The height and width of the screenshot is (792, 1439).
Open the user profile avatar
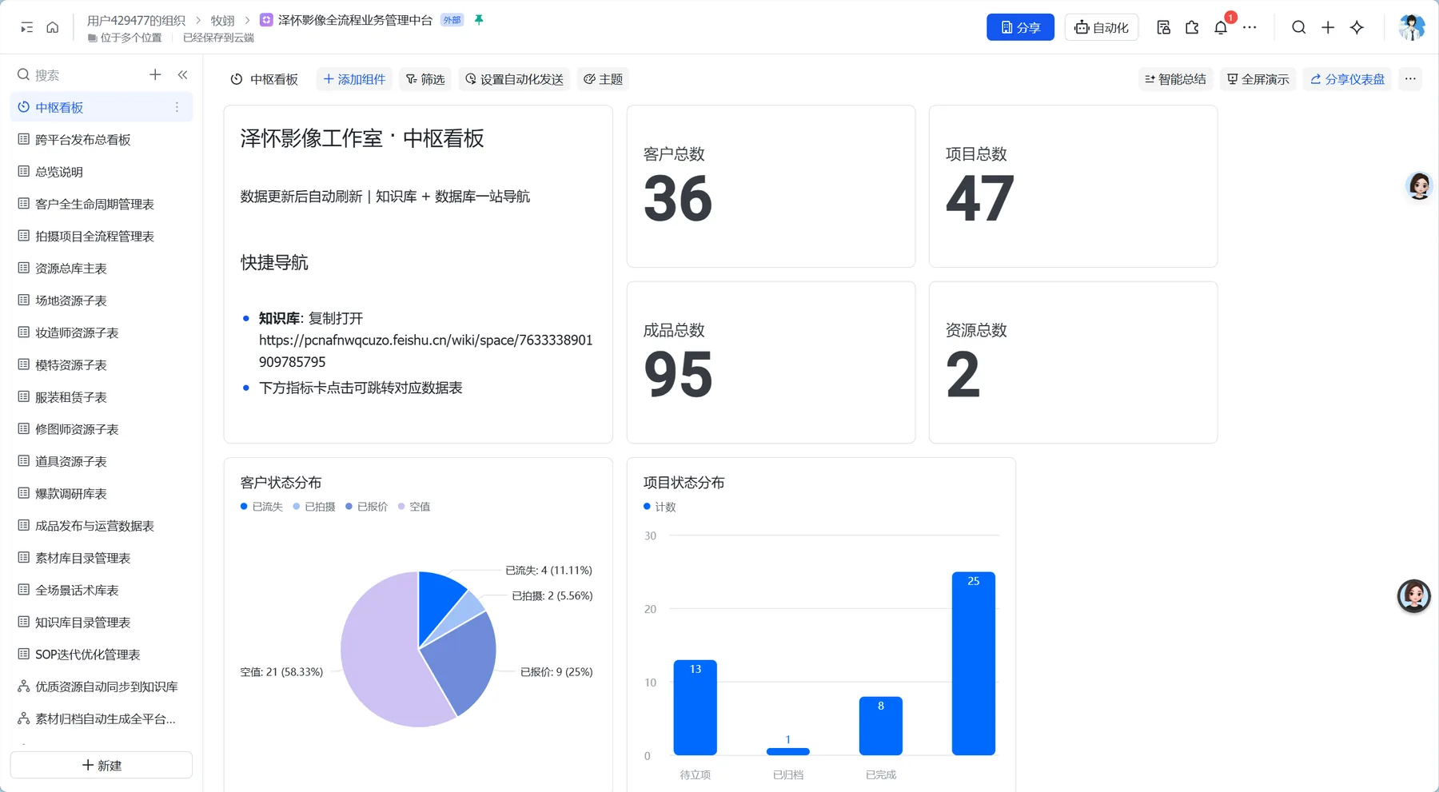click(x=1411, y=27)
